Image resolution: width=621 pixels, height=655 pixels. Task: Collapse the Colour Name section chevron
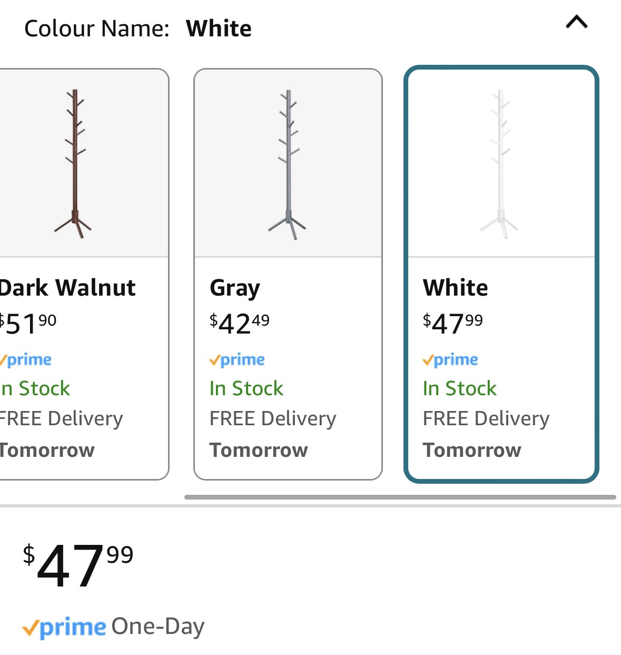click(576, 22)
